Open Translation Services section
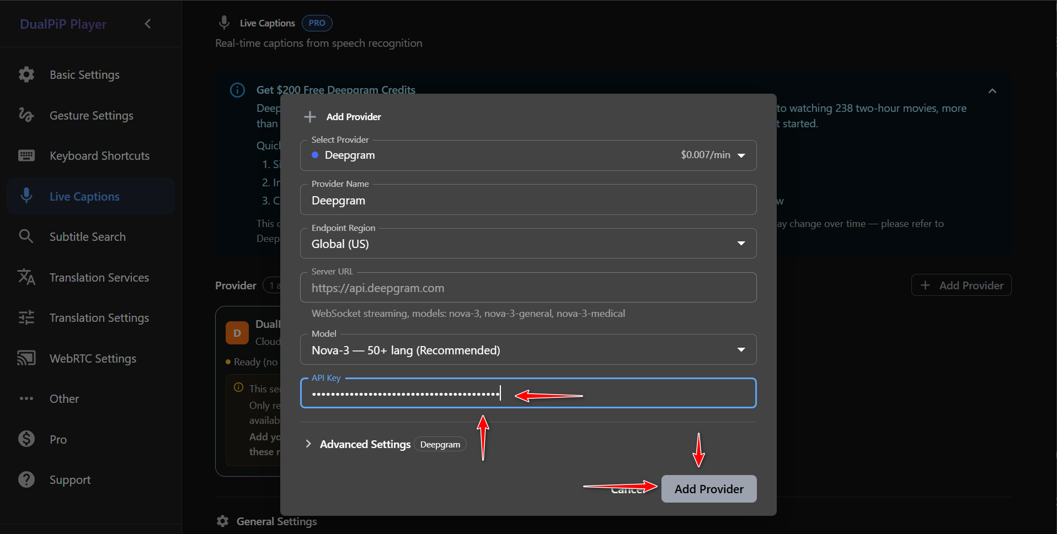The image size is (1057, 534). click(91, 277)
